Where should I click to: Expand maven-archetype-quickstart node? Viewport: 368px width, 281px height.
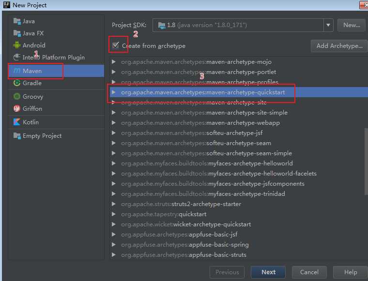114,92
